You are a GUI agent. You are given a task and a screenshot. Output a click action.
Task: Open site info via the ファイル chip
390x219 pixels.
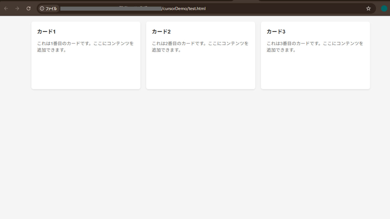pyautogui.click(x=48, y=9)
